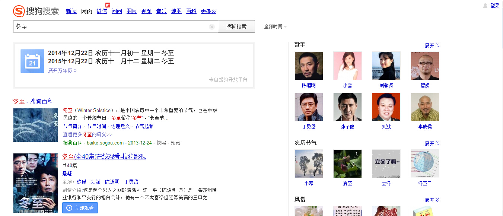Click the 预览 preview link
503x216 pixels.
[x=175, y=143]
